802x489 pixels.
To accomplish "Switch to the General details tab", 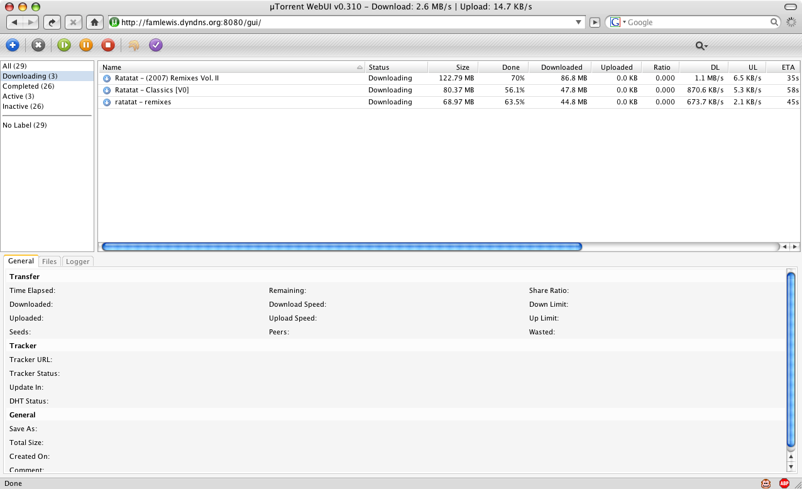I will 21,261.
